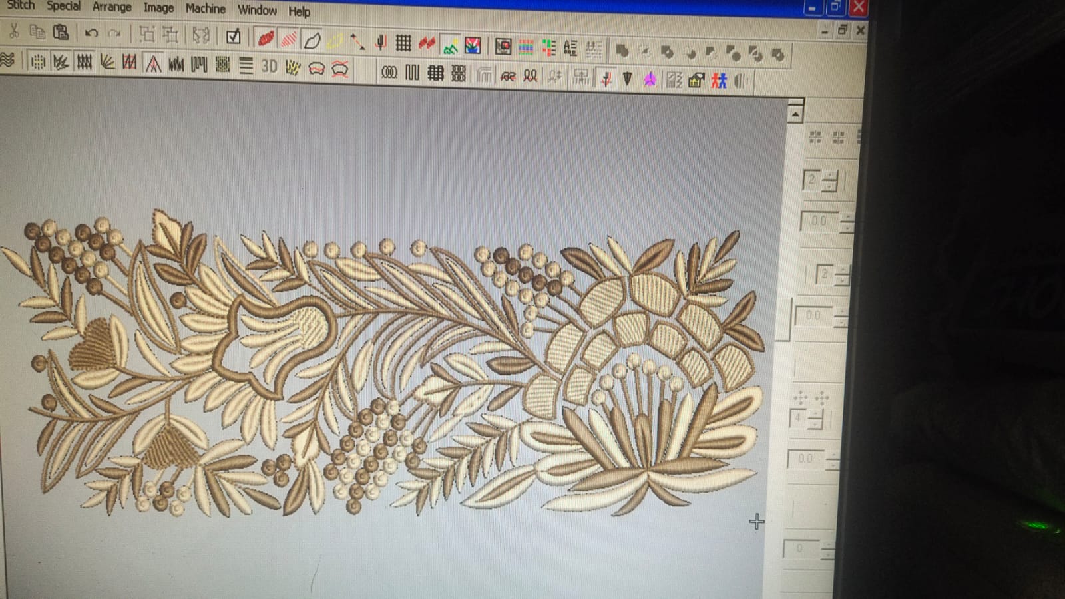Click the red satin stitch view icon
This screenshot has height=599, width=1065.
(x=266, y=39)
